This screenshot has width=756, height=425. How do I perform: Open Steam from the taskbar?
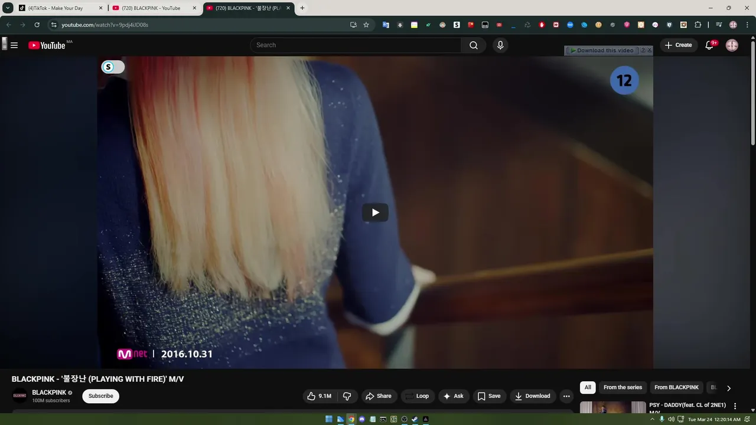[x=415, y=419]
